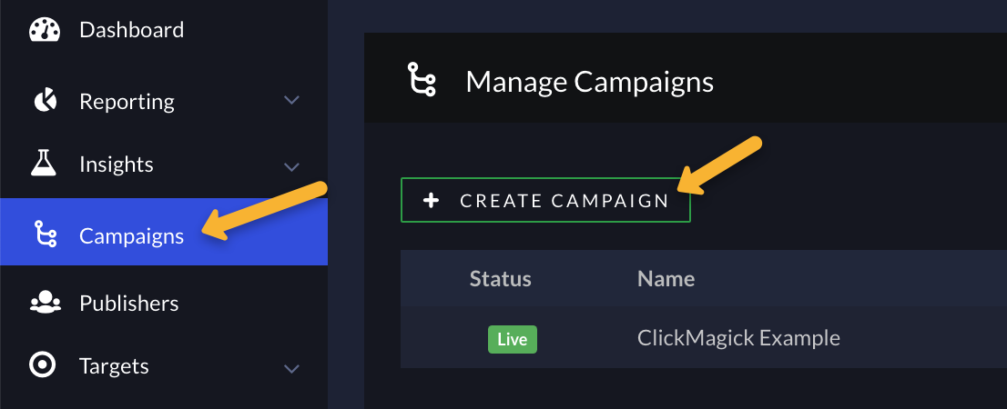Click the Reporting pie chart icon
This screenshot has height=409, width=1007.
point(45,101)
